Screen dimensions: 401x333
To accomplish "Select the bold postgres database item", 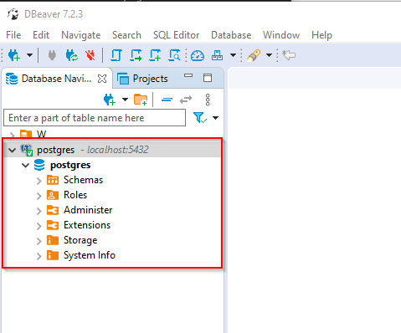I will (x=70, y=165).
